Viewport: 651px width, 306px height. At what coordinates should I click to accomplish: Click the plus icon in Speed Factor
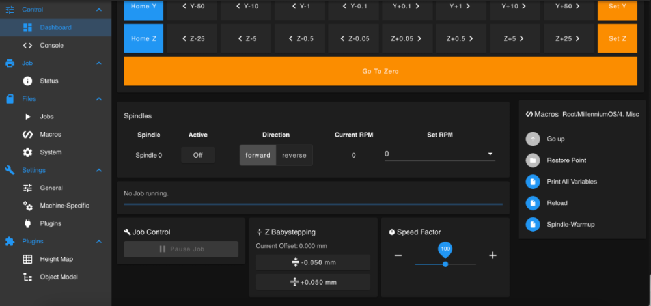(x=493, y=255)
